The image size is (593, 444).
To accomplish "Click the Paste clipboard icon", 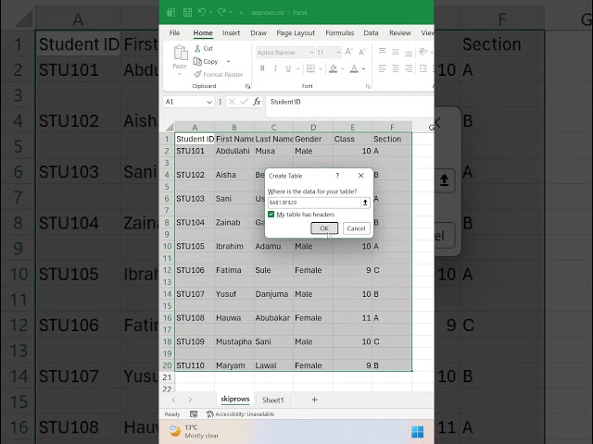I will pyautogui.click(x=181, y=53).
